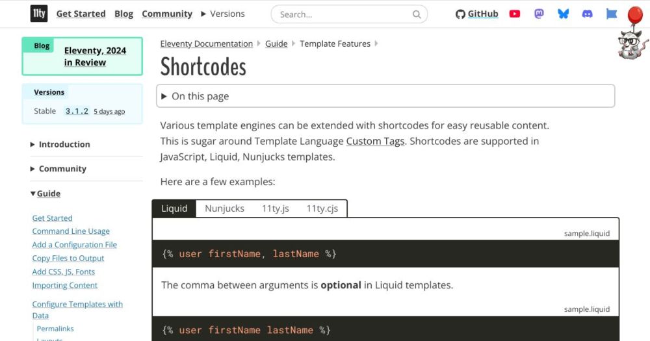Open Permalinks sidebar link
This screenshot has height=341, width=650.
click(55, 329)
